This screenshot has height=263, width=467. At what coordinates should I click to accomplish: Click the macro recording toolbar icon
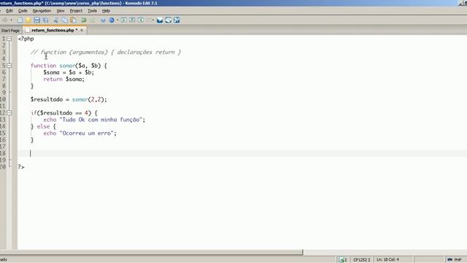149,20
